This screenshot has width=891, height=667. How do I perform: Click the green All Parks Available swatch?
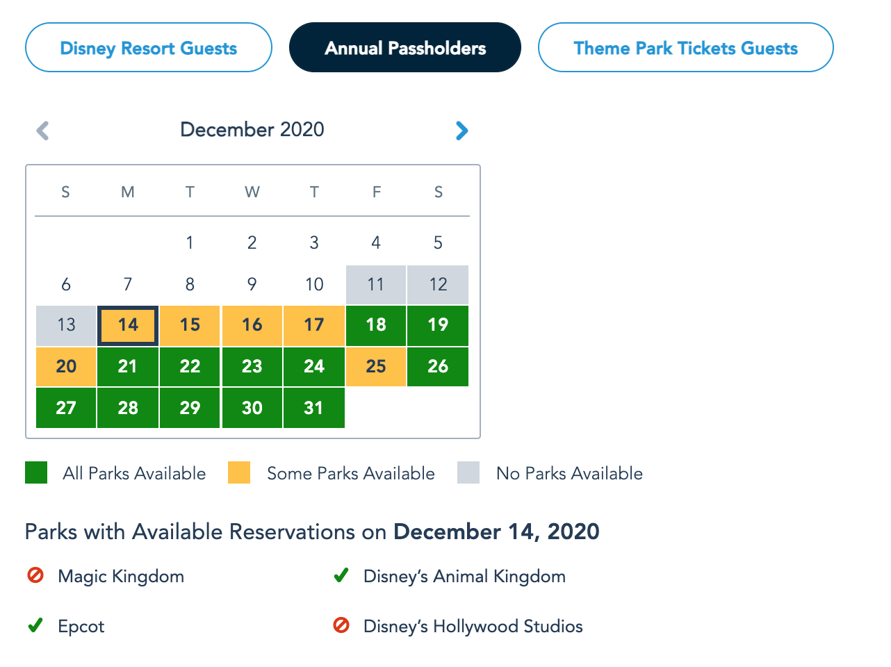pos(36,472)
